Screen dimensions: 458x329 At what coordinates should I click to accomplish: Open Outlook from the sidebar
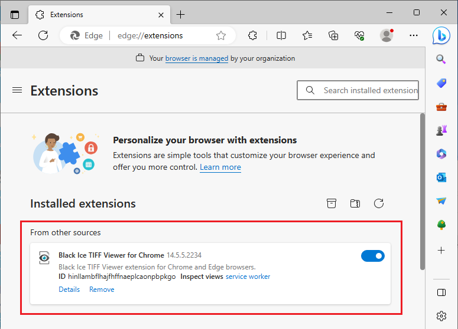click(441, 177)
